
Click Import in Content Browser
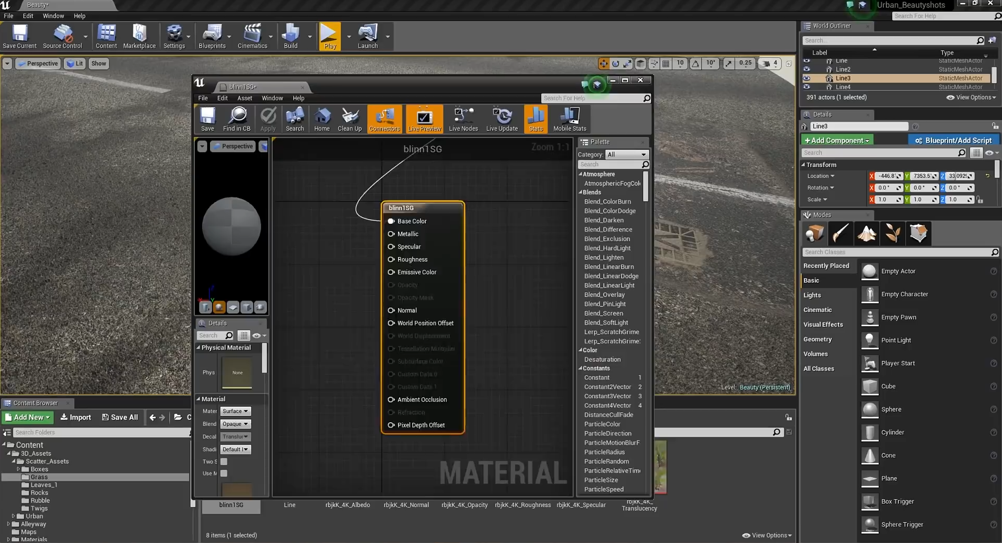click(x=76, y=417)
